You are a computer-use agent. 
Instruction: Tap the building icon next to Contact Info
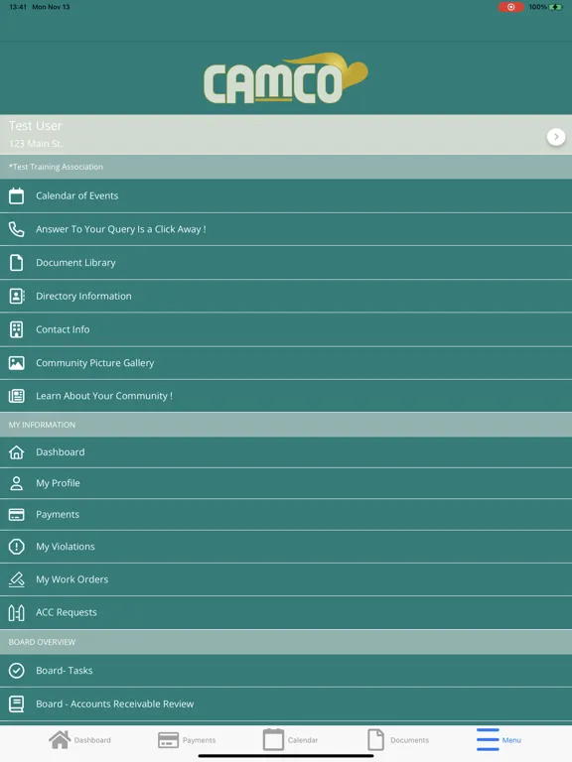click(x=16, y=329)
